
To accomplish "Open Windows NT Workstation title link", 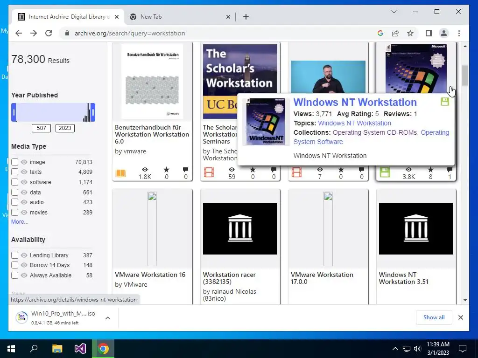I will click(355, 102).
